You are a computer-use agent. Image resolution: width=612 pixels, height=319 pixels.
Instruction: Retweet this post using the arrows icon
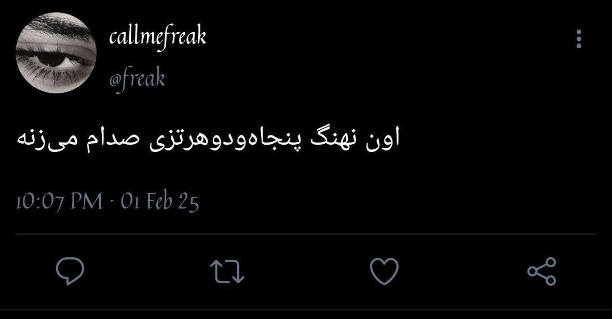pyautogui.click(x=227, y=271)
